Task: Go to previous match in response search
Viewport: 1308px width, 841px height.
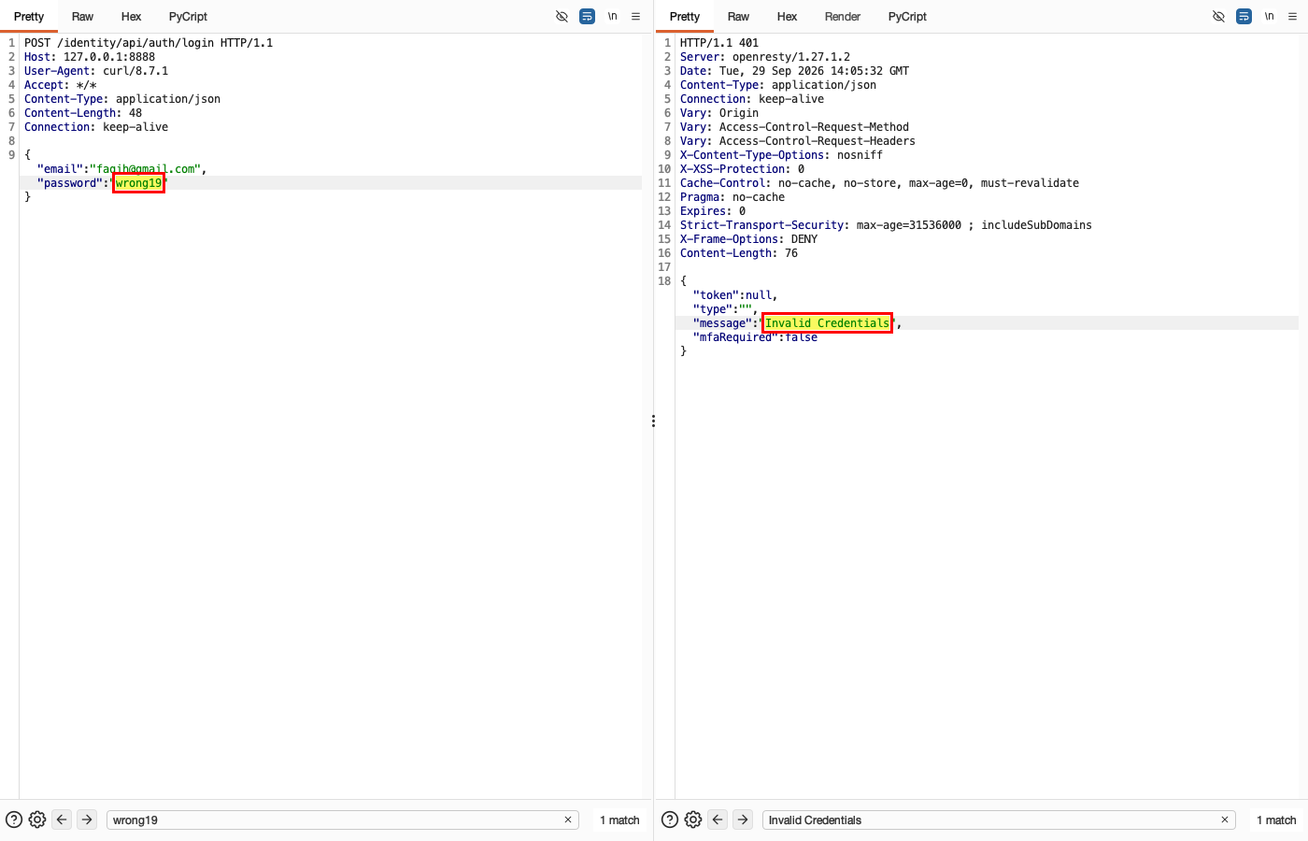Action: coord(718,820)
